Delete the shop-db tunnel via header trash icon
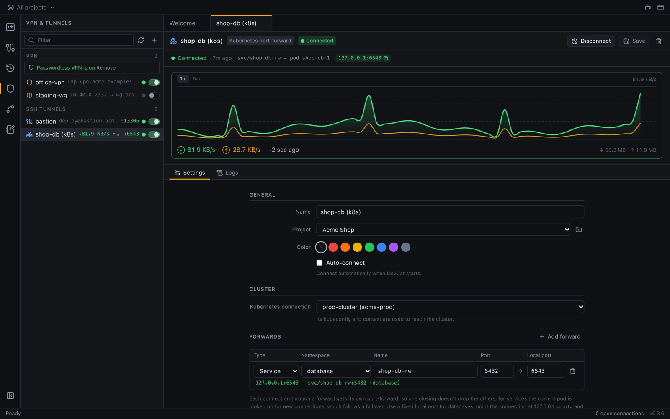Viewport: 670px width, 419px height. pyautogui.click(x=659, y=41)
